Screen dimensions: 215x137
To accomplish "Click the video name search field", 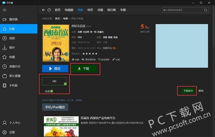I will click(183, 10).
